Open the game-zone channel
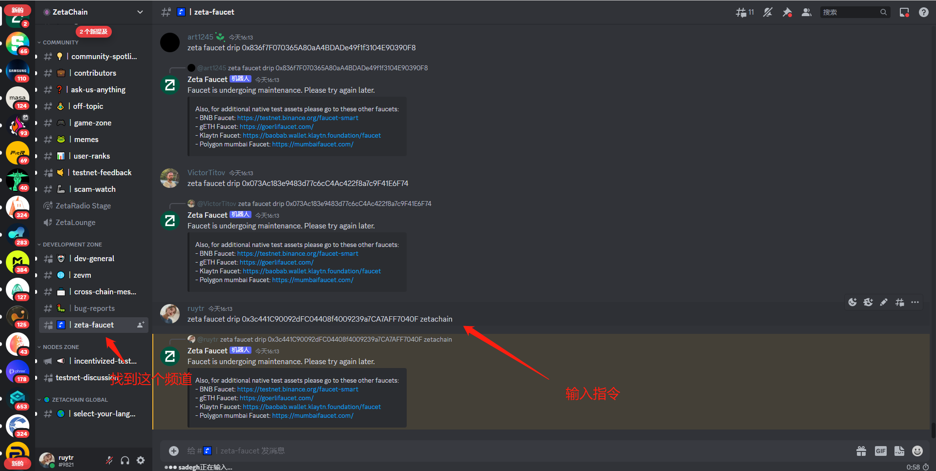Screen dimensions: 936x471 [93, 123]
